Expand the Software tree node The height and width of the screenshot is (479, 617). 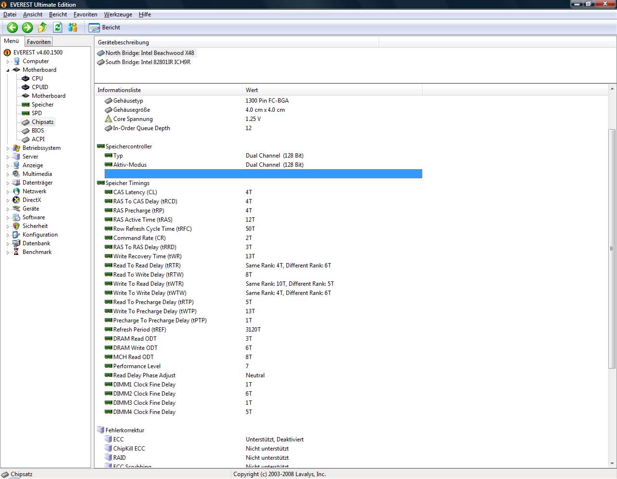coord(8,218)
